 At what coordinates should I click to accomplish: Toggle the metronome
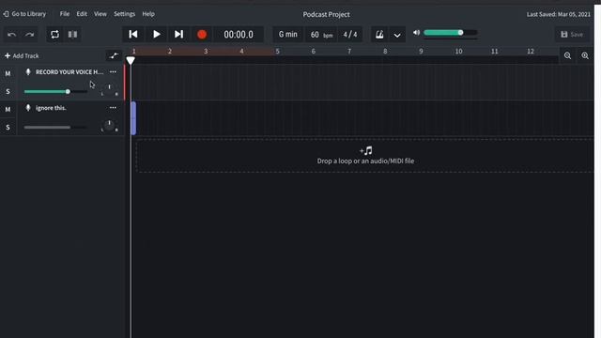(x=379, y=35)
